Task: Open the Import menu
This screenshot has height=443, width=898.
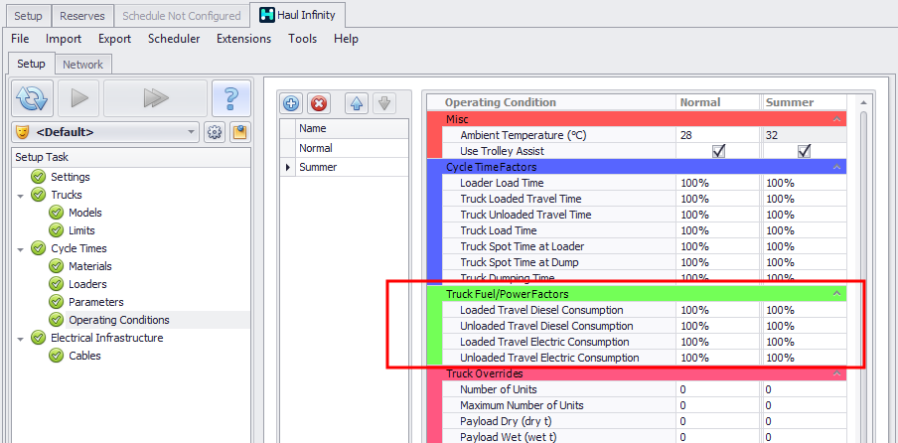Action: coord(64,39)
